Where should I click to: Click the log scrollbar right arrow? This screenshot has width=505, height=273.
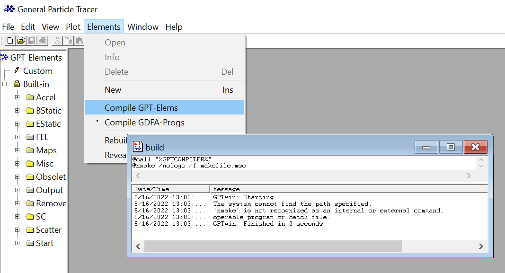[481, 247]
